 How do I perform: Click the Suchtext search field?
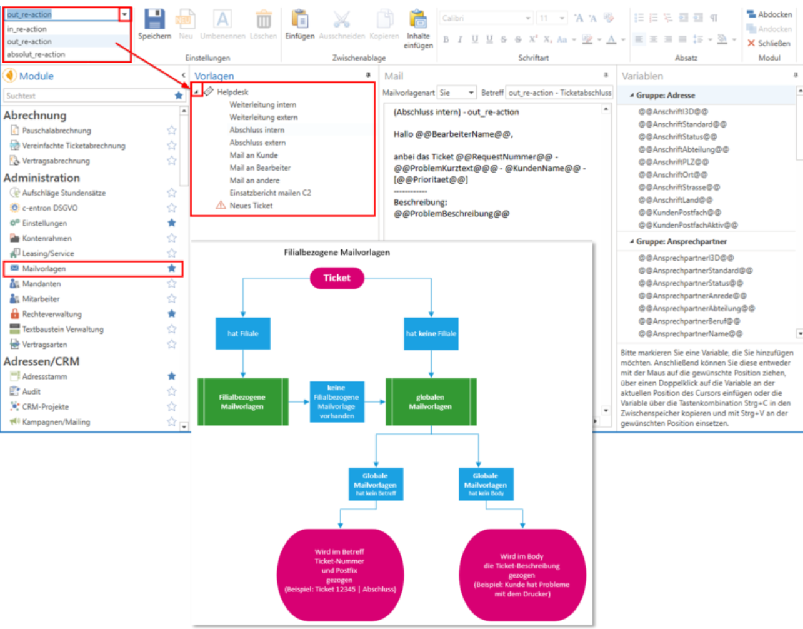pos(87,96)
